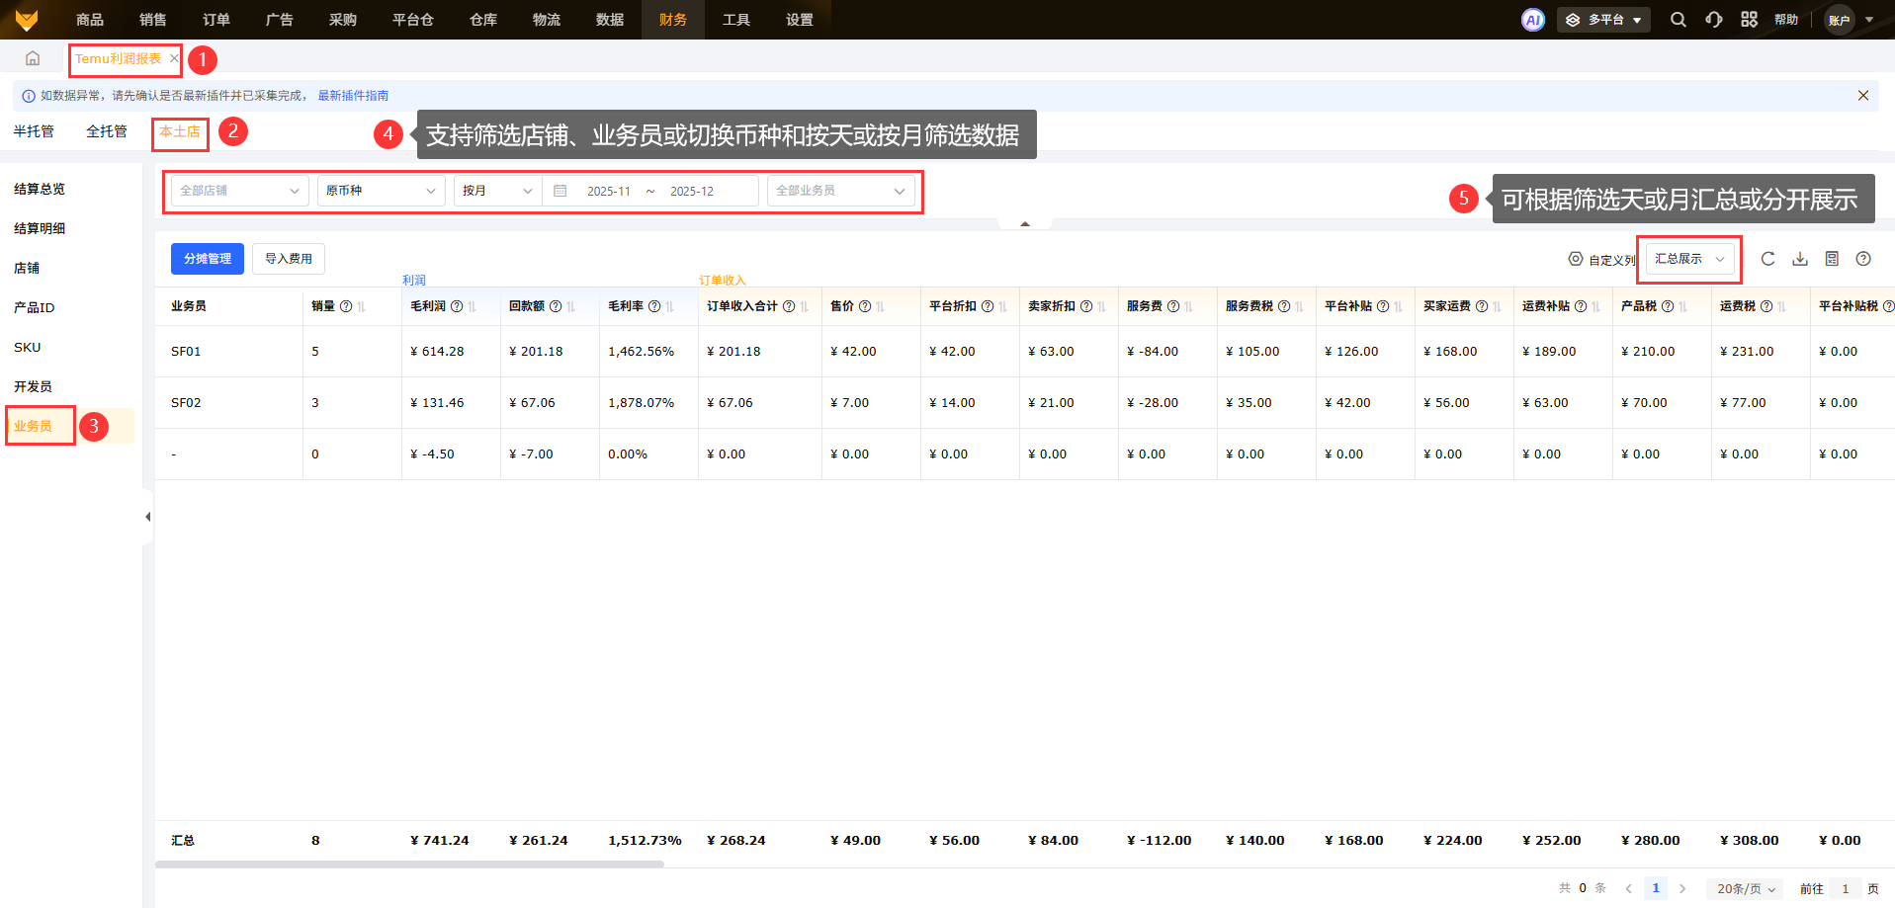Image resolution: width=1895 pixels, height=908 pixels.
Task: Click the page jump number input field
Action: click(1845, 888)
